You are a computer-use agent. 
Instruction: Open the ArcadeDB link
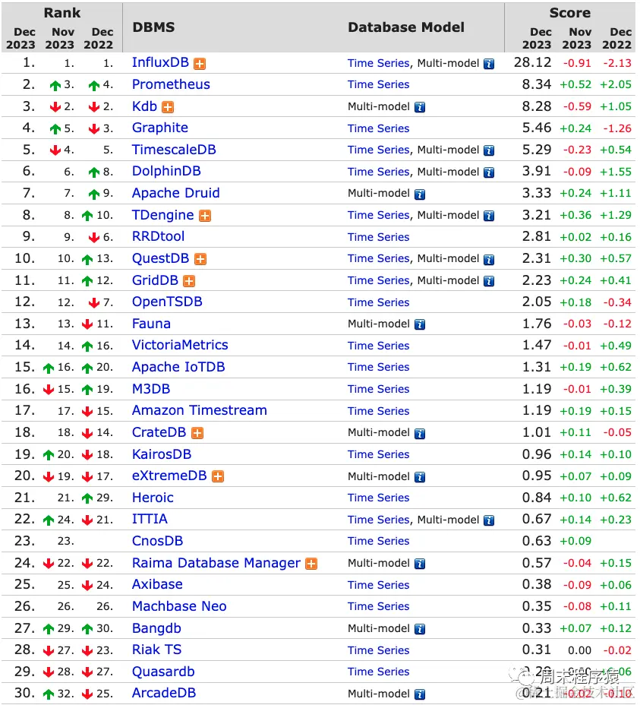click(x=164, y=693)
